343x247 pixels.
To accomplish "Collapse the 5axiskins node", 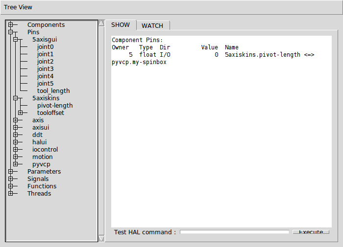I will (15, 98).
